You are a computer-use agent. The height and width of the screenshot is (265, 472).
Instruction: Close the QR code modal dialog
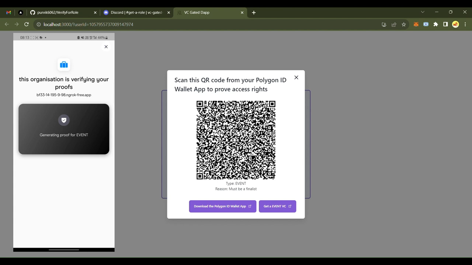point(296,78)
